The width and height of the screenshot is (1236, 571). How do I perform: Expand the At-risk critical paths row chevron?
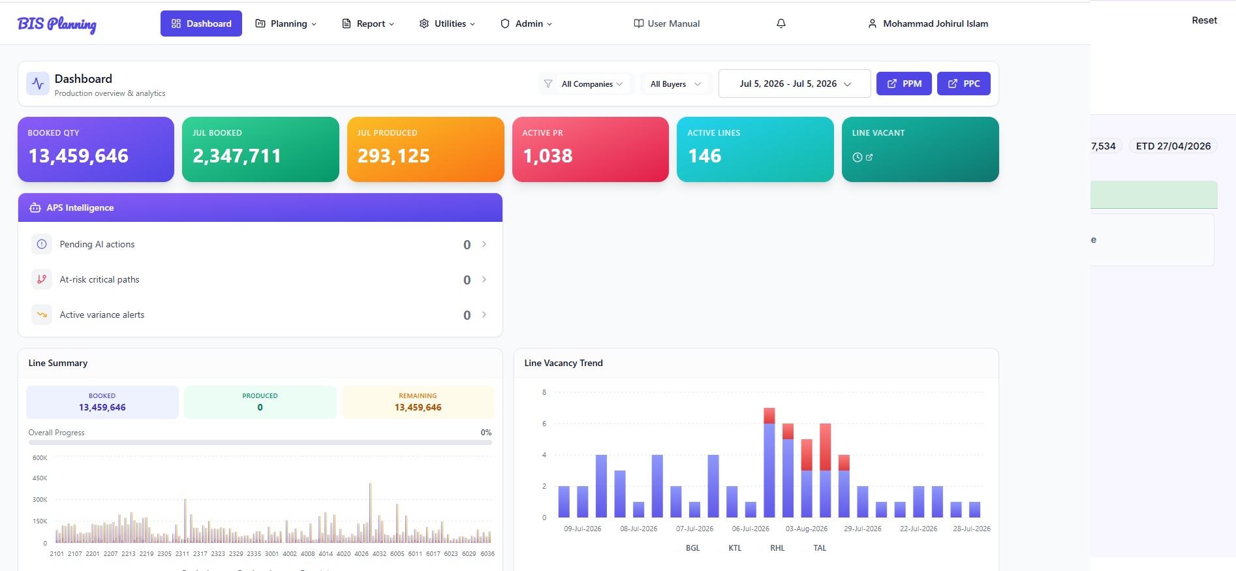point(484,279)
